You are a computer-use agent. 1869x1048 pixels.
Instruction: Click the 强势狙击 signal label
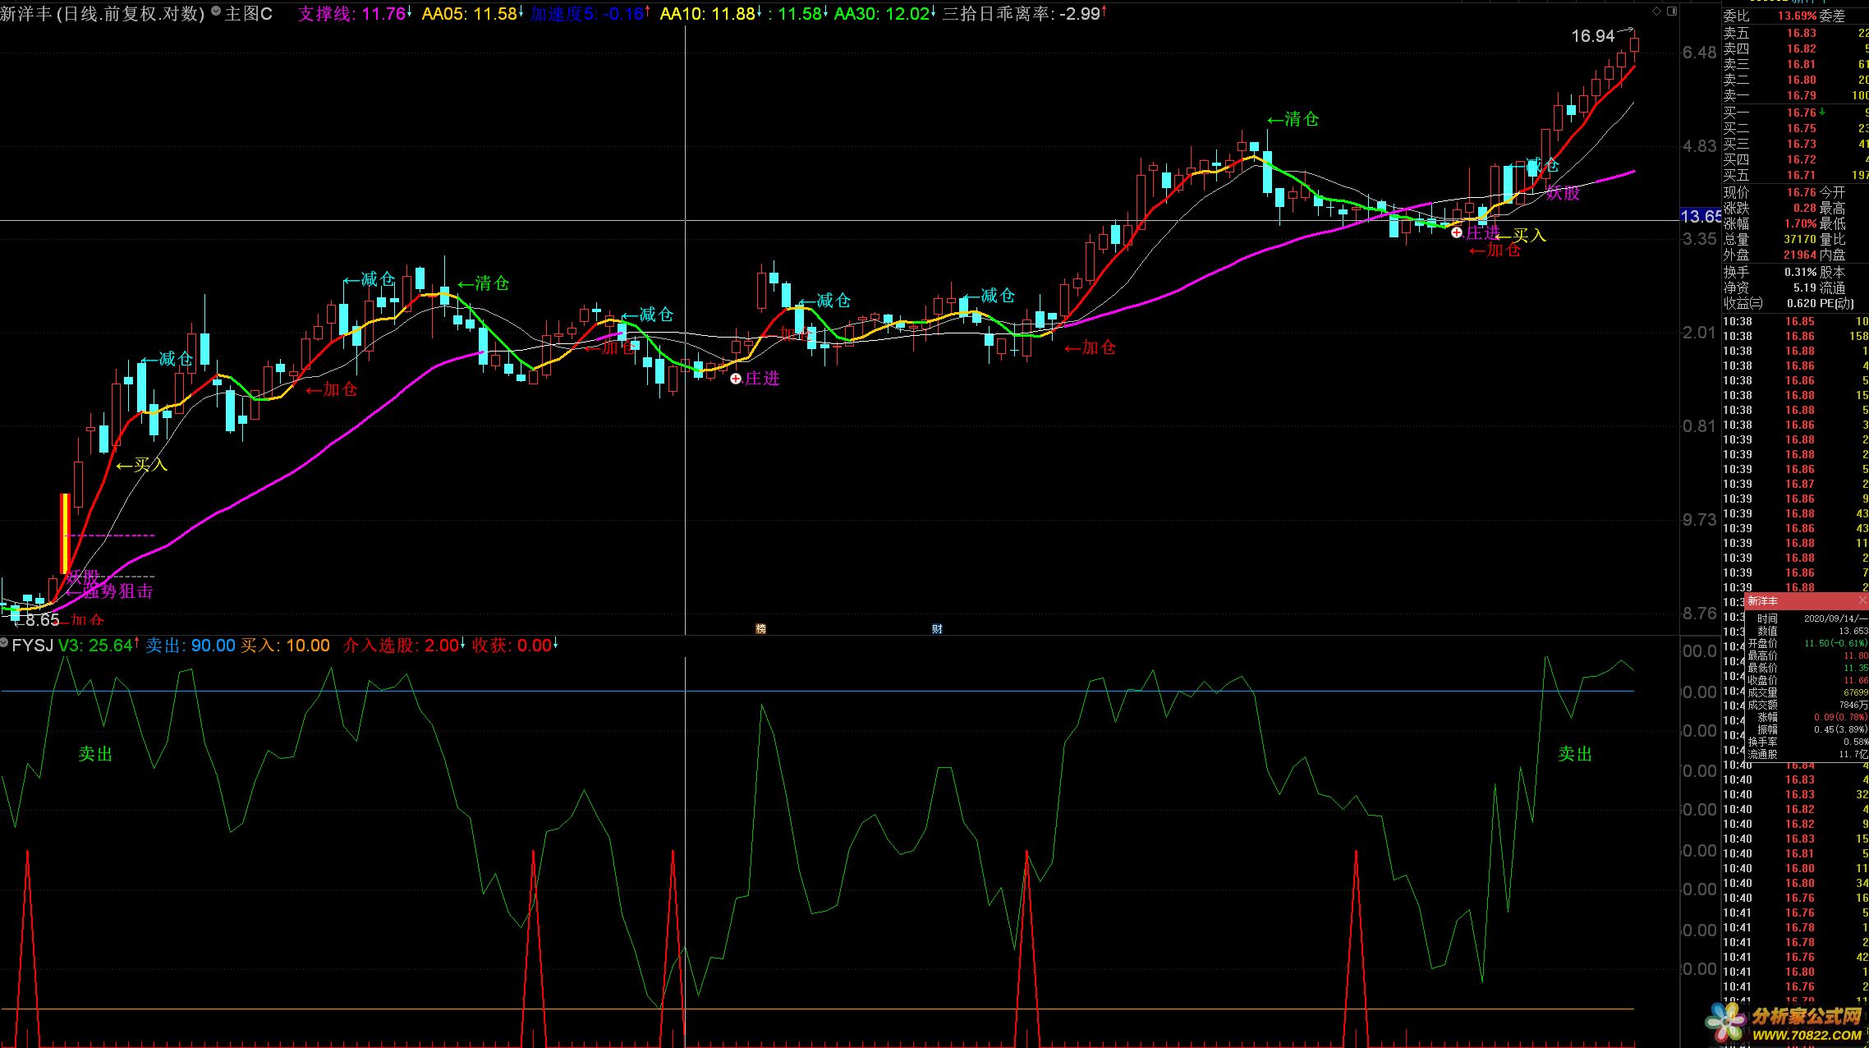109,591
